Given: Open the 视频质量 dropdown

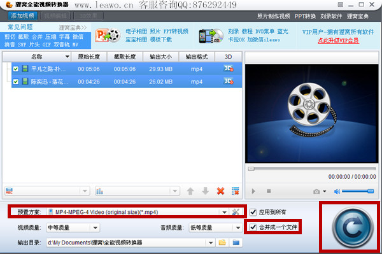Looking at the screenshot, I should (x=95, y=228).
